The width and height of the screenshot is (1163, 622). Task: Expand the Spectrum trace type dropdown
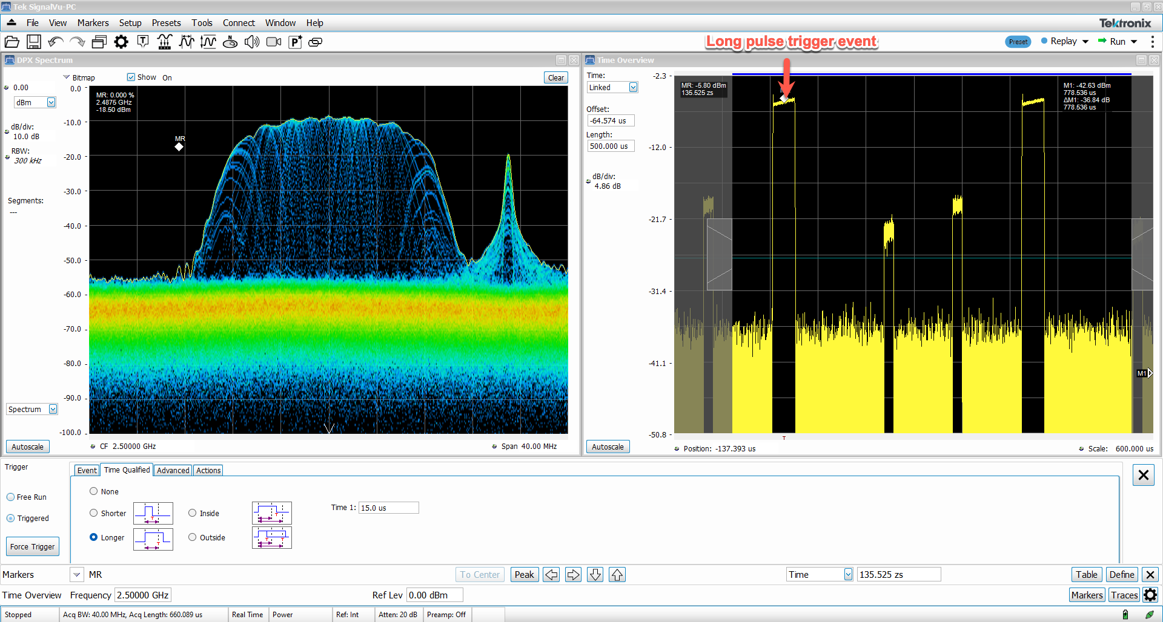pos(53,410)
